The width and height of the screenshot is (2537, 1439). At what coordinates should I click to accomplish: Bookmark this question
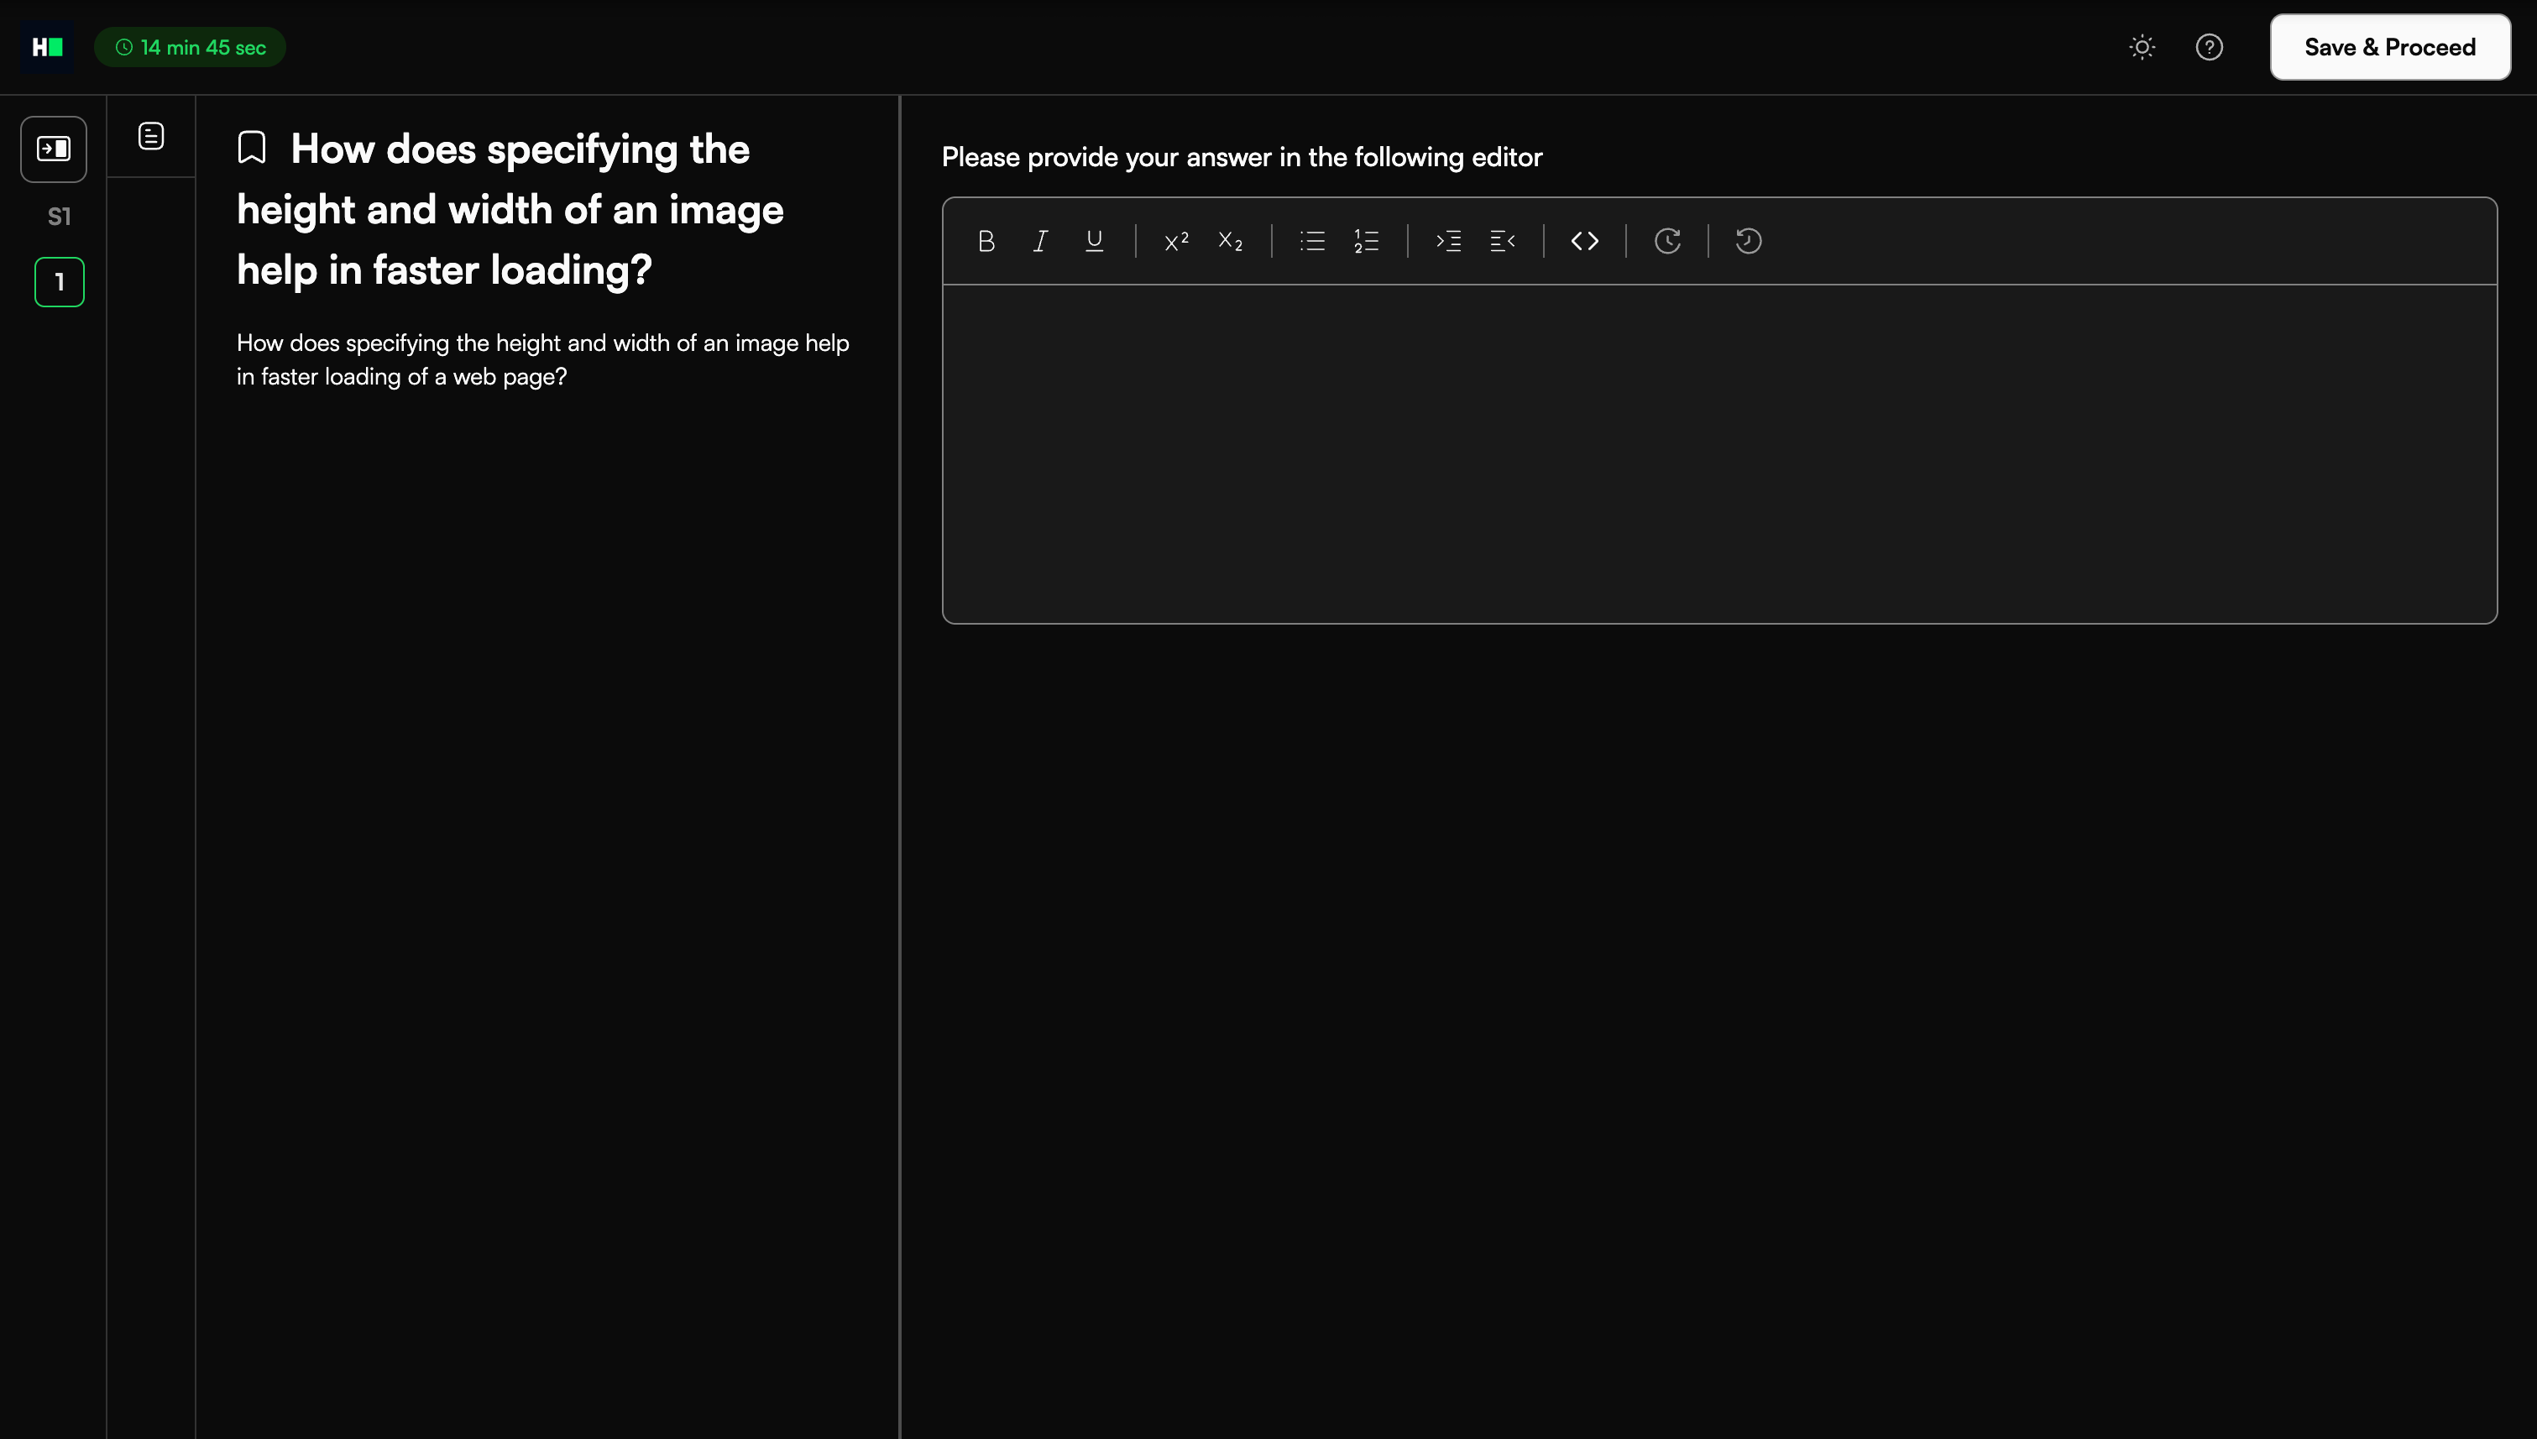point(252,149)
